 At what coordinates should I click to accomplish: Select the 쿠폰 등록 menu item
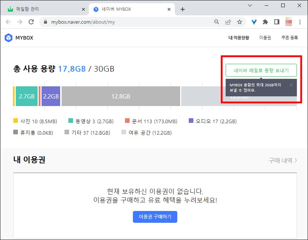point(289,37)
